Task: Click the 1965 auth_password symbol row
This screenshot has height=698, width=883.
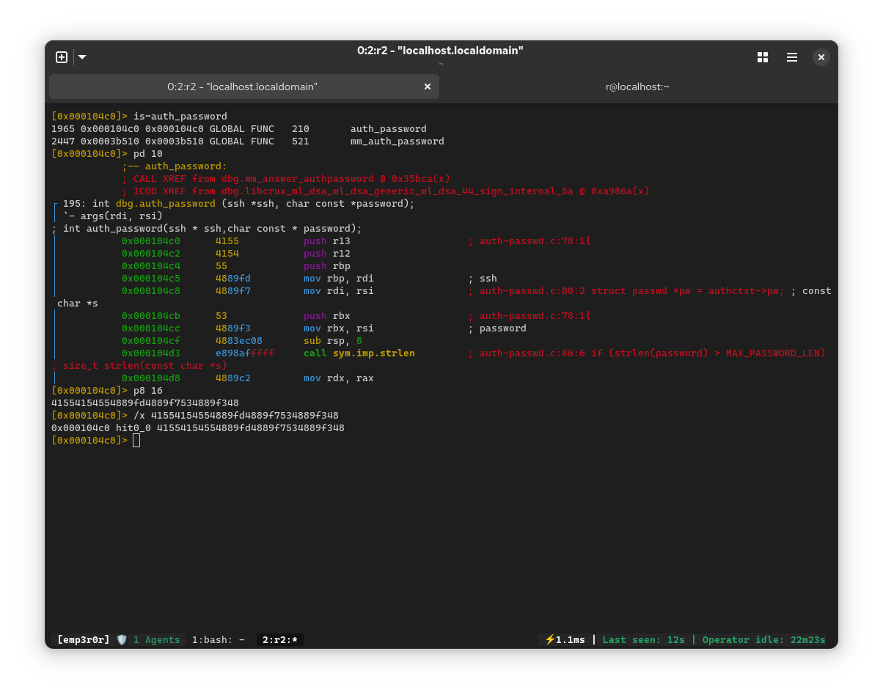Action: (239, 129)
